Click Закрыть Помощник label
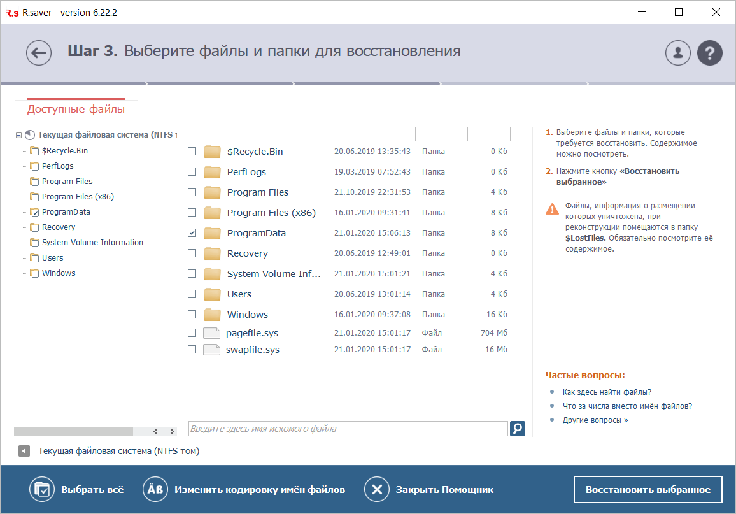 tap(444, 490)
